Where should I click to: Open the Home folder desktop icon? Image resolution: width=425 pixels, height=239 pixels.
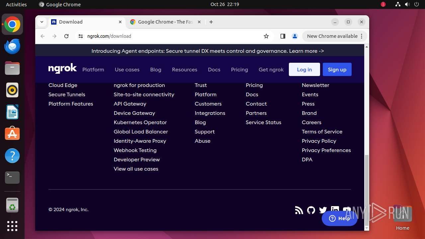402,218
